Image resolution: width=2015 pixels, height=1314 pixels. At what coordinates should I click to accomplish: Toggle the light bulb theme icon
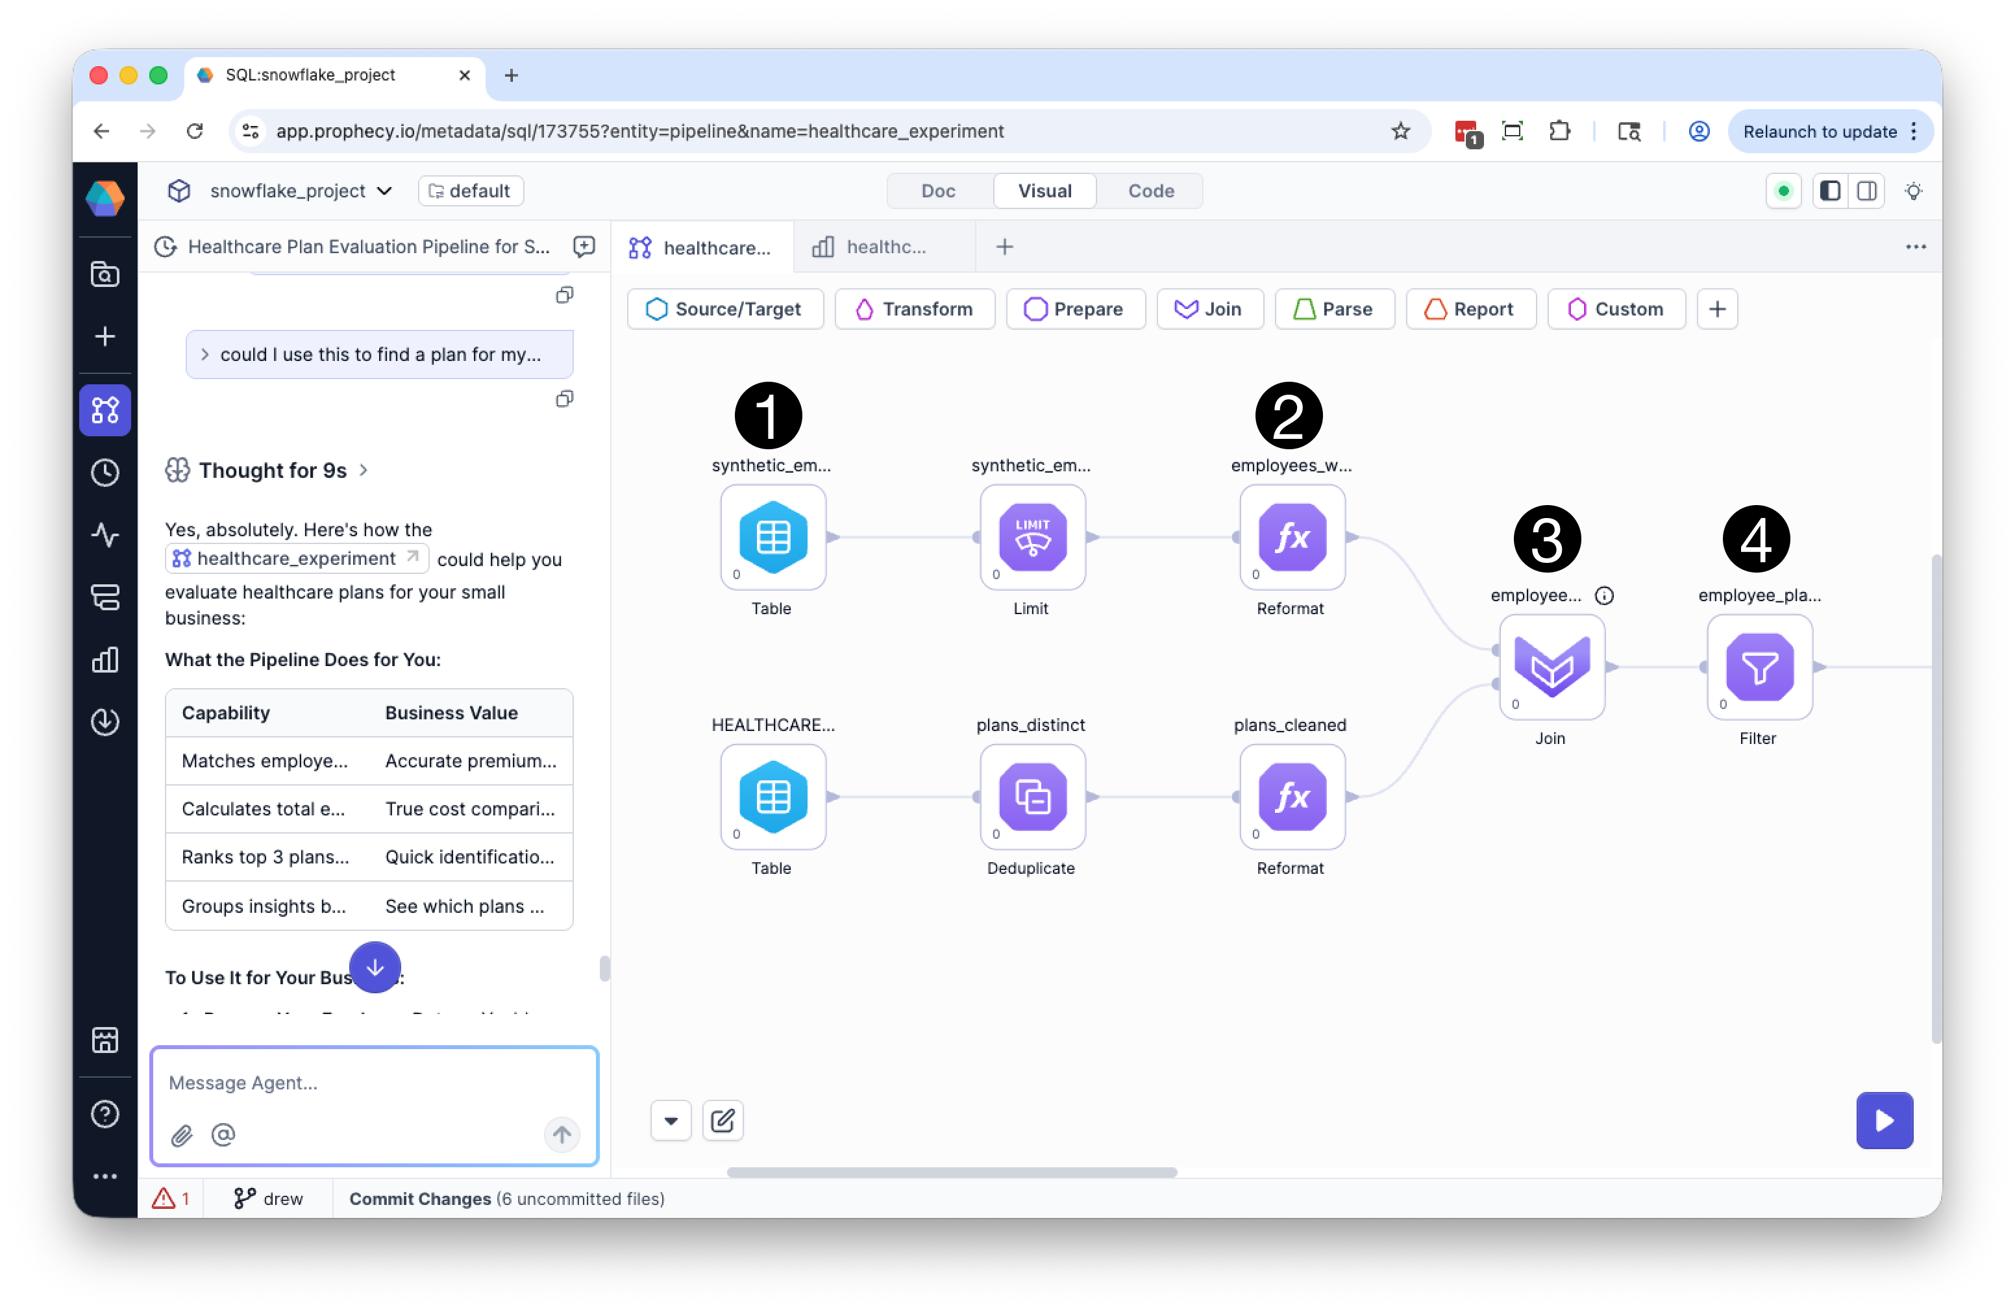point(1913,192)
